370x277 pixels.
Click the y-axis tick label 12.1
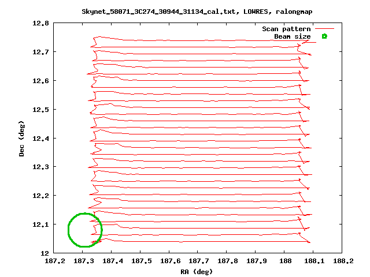[40, 224]
